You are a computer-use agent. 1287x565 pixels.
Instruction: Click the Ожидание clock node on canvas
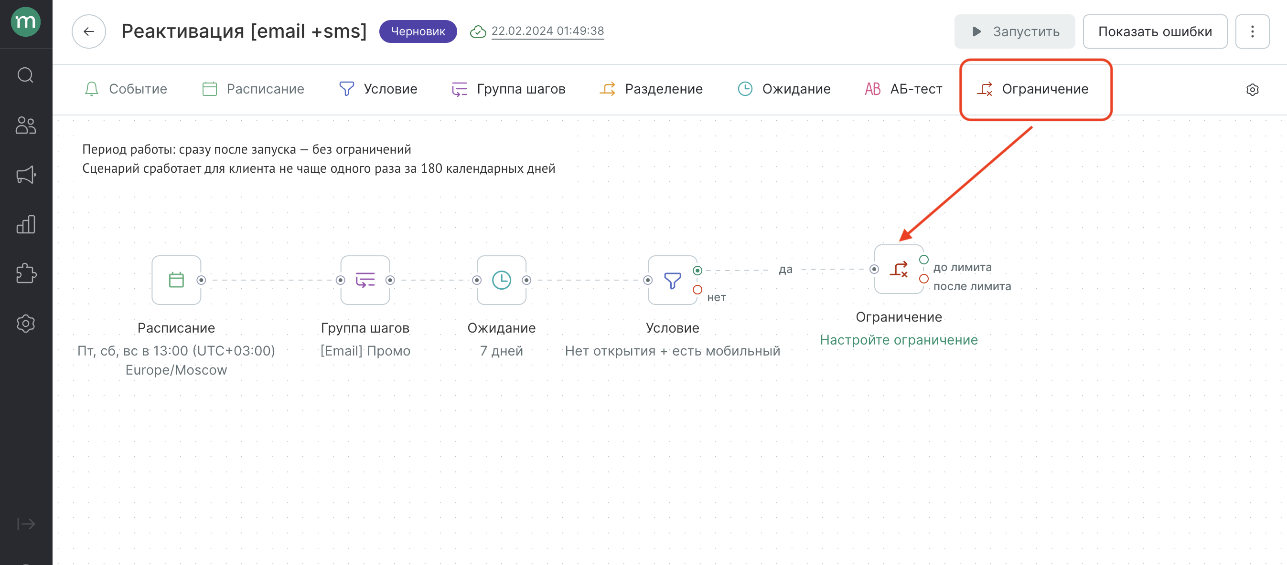[x=502, y=280]
